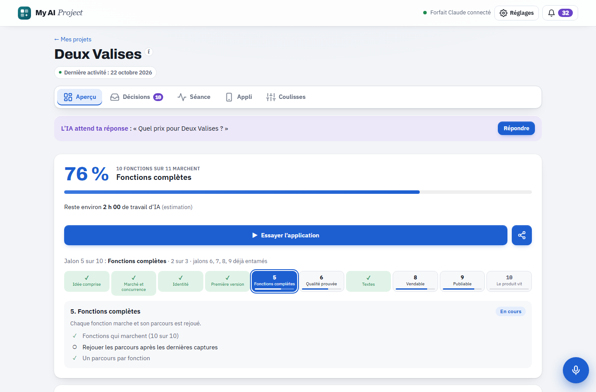Open the share icon button
Screen dimensions: 596x392
(522, 235)
